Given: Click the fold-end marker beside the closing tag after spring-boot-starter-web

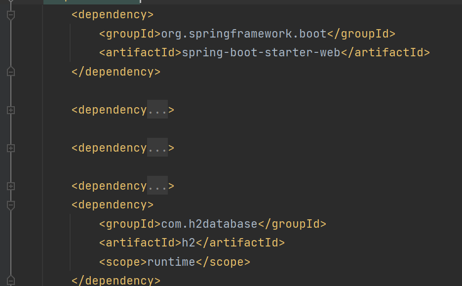Looking at the screenshot, I should (11, 71).
